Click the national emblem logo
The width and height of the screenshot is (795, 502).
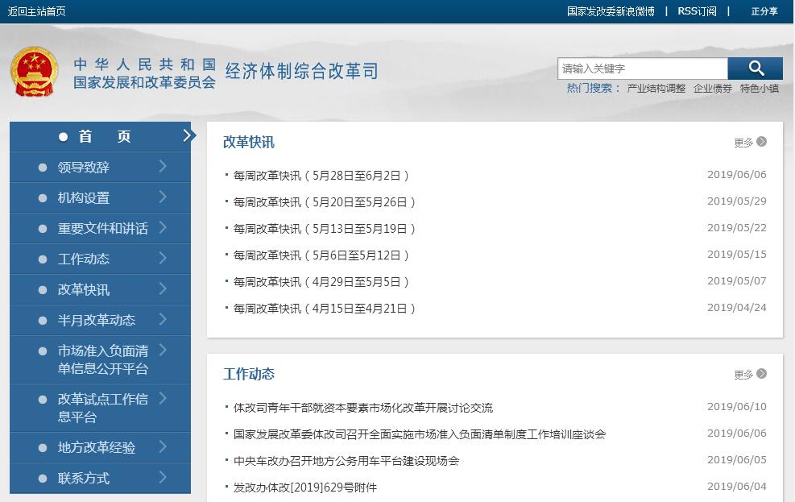click(x=35, y=72)
